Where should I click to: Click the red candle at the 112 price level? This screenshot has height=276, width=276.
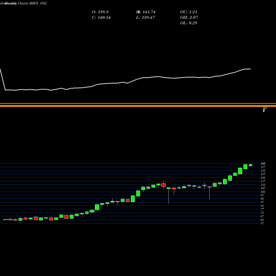pos(163,185)
